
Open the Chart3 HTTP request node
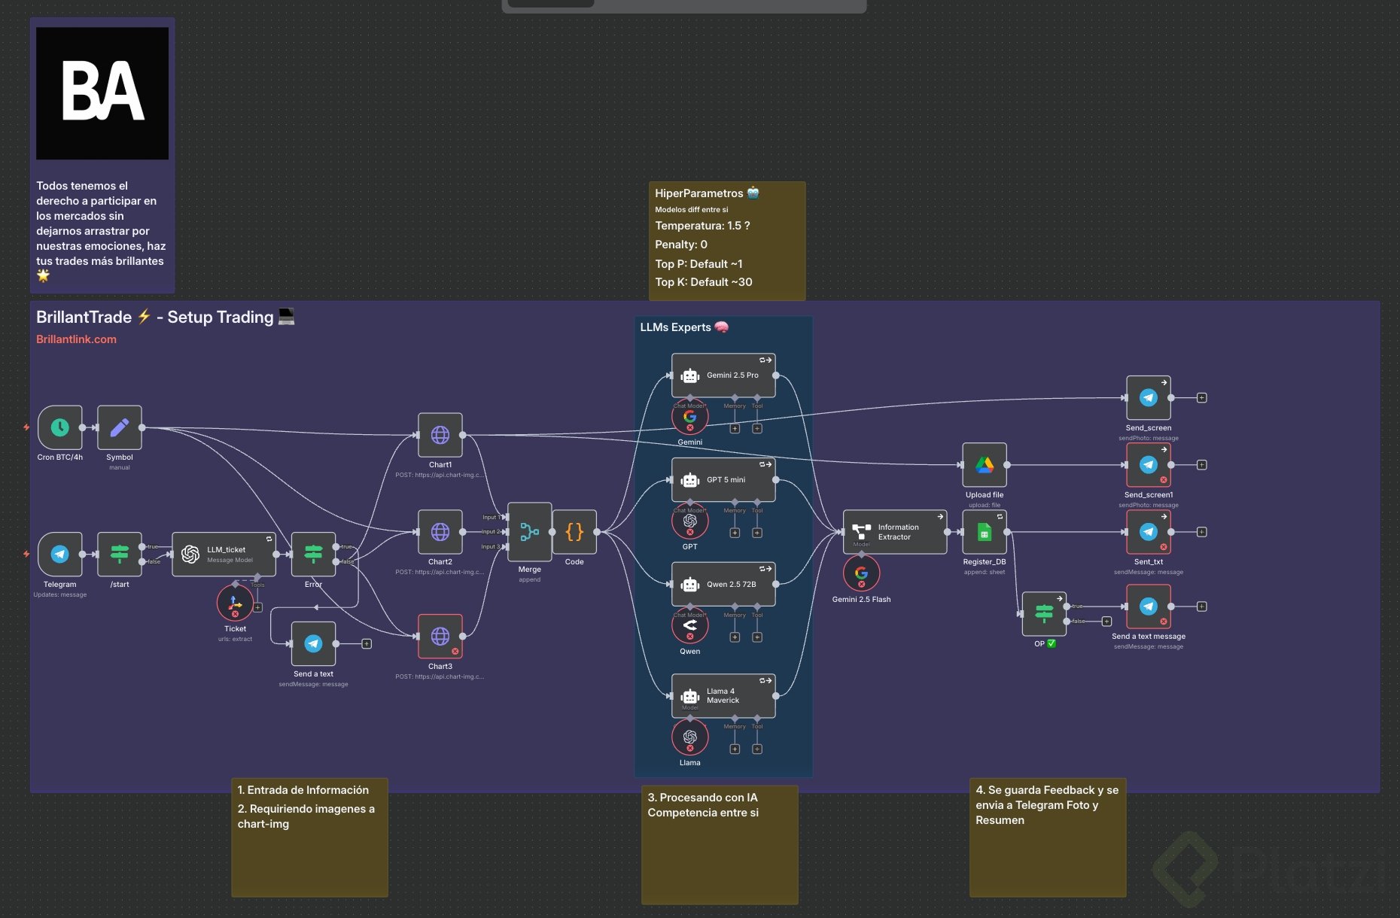(x=440, y=637)
